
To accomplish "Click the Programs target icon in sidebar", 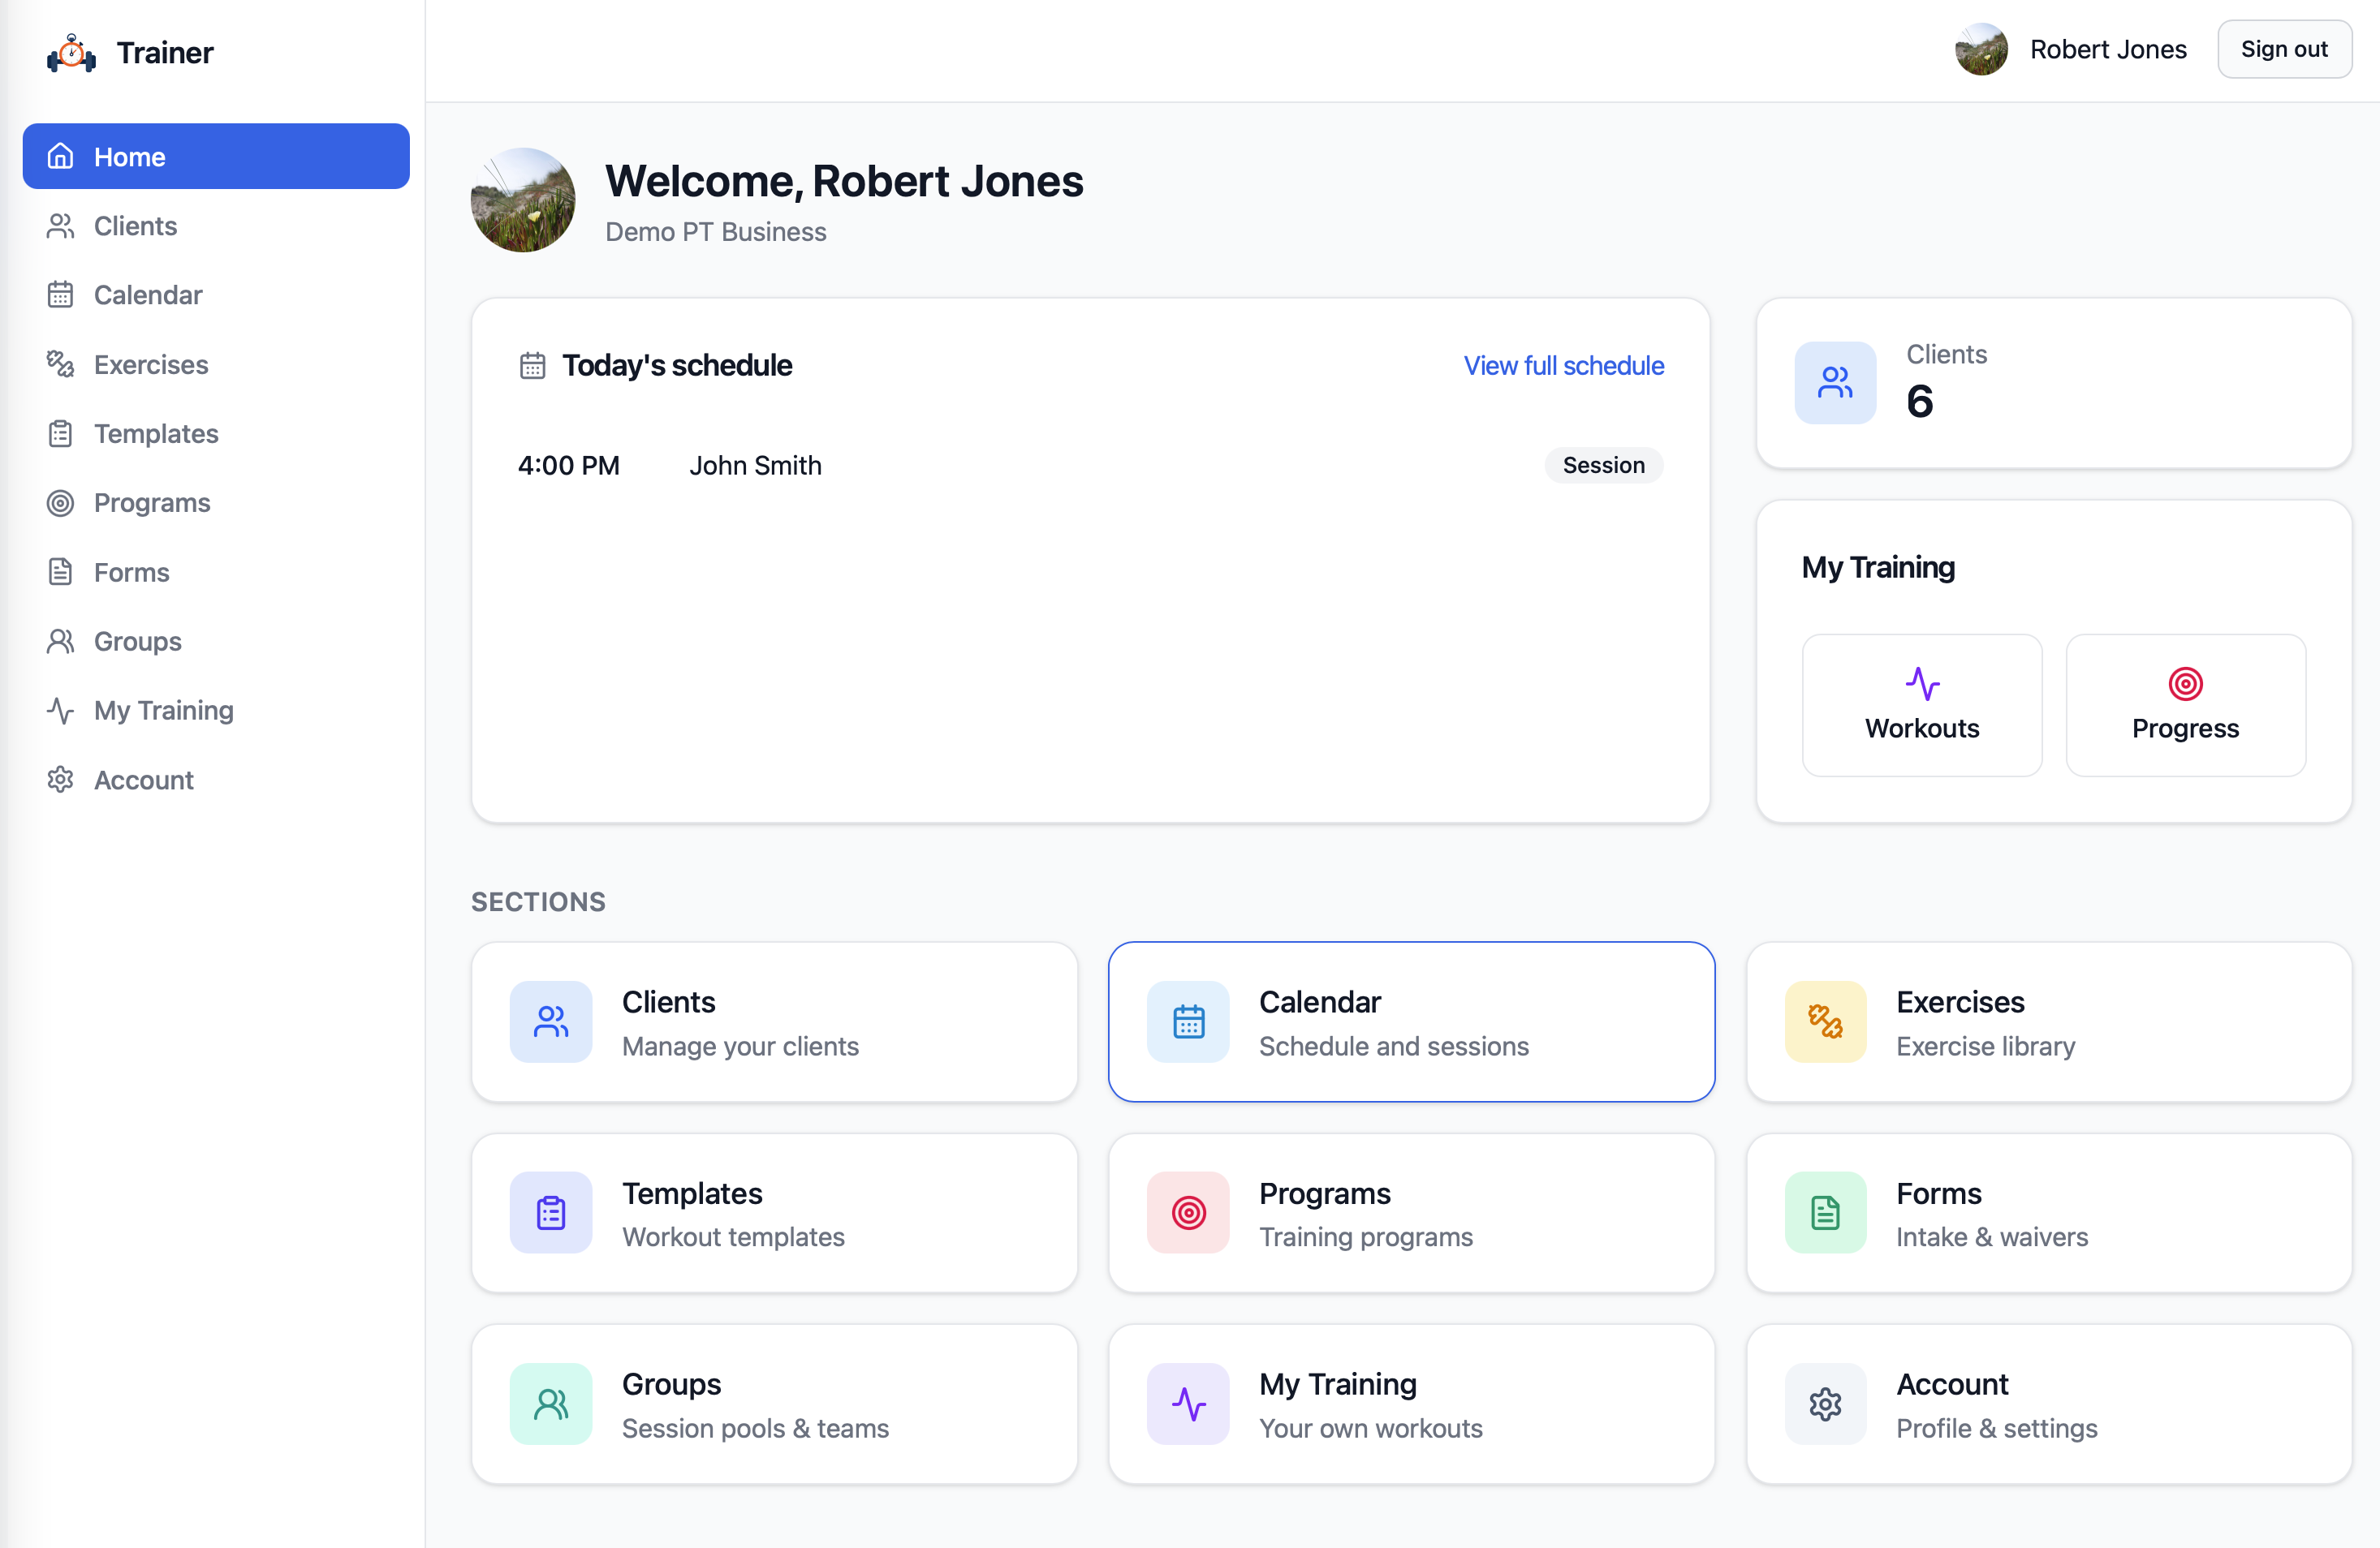I will tap(60, 503).
